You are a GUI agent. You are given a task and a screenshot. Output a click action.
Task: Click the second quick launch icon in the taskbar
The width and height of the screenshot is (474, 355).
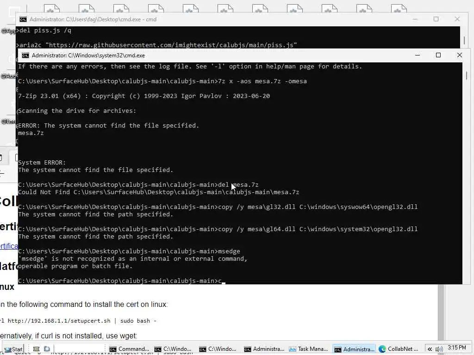(47, 349)
